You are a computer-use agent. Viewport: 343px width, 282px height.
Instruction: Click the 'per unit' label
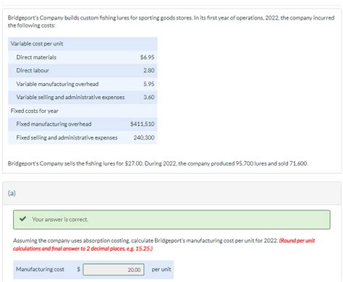[x=161, y=269]
